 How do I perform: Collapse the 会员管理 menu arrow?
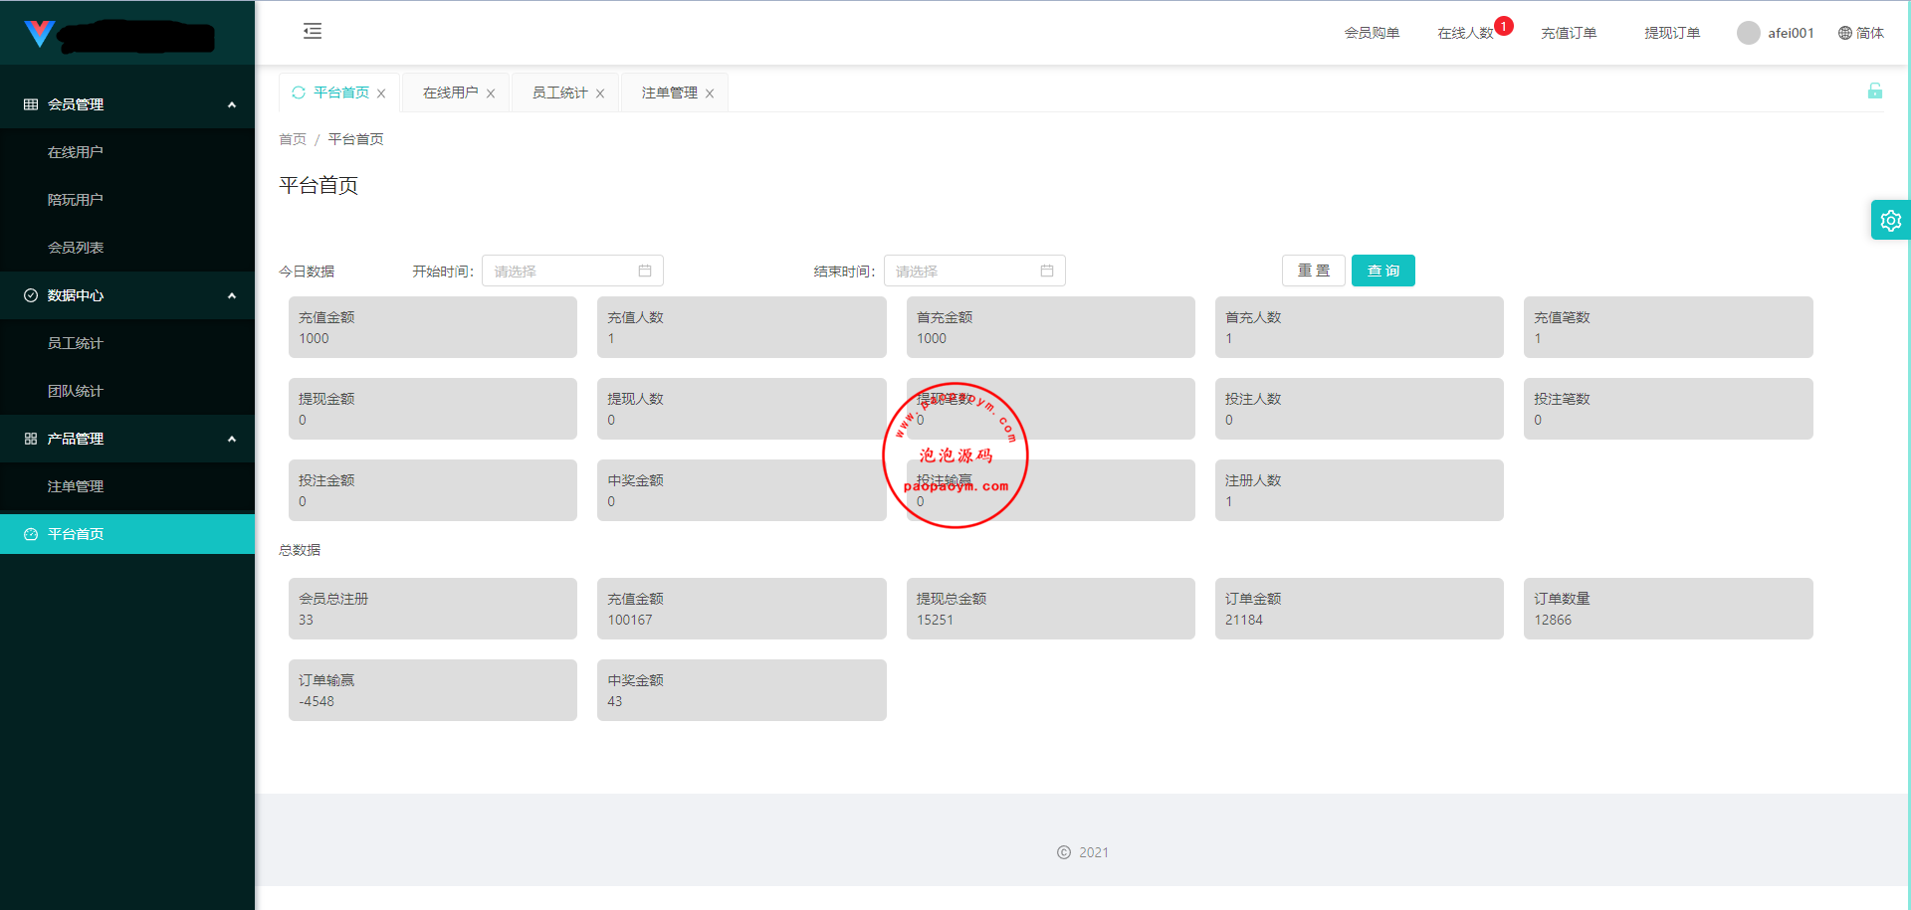pos(232,104)
